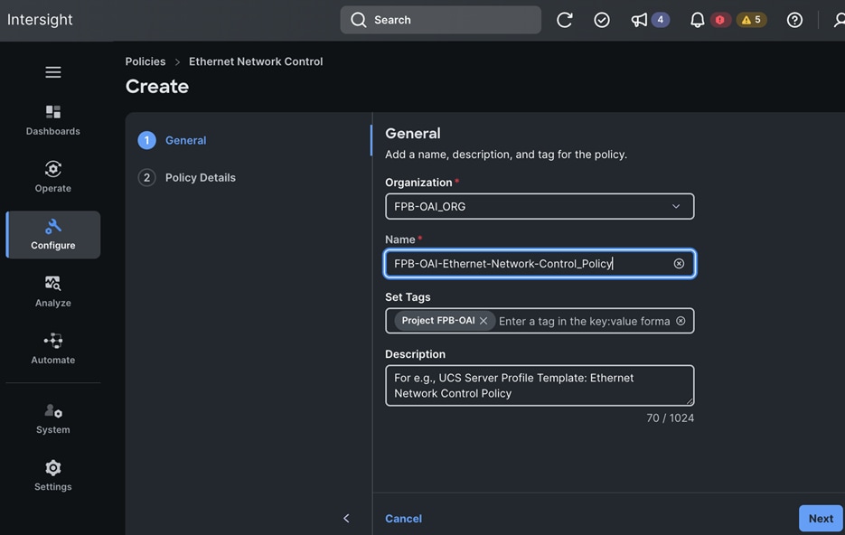Click the Next button
The height and width of the screenshot is (535, 845).
821,519
